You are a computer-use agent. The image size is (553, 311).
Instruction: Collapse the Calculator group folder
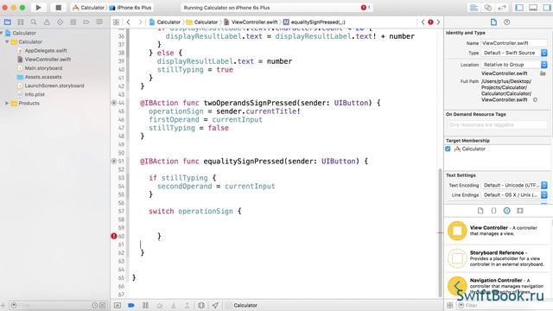[x=7, y=41]
